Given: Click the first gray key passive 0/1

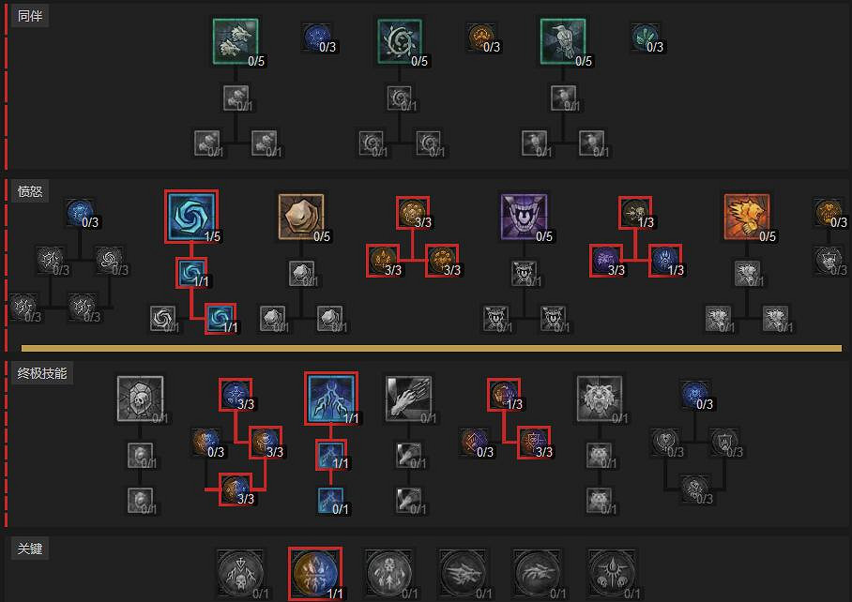Looking at the screenshot, I should pos(241,573).
